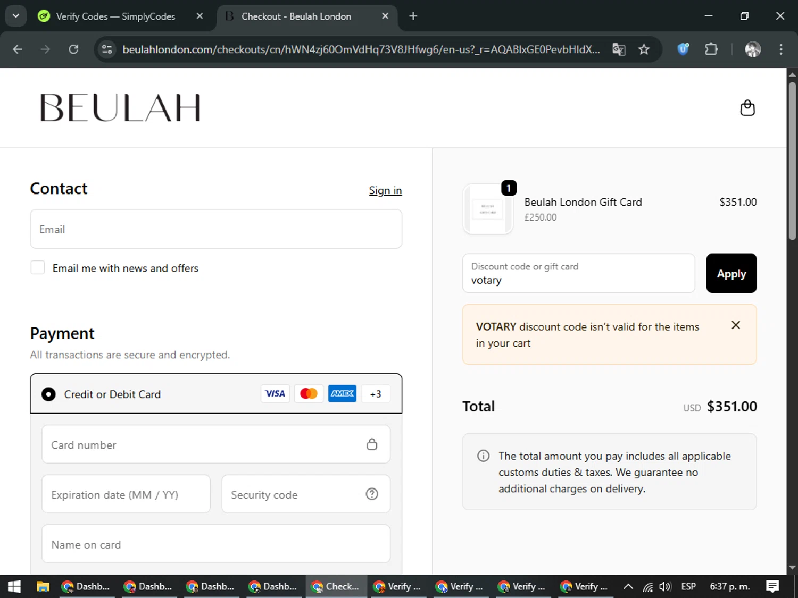Focus the Expiration date field
798x598 pixels.
coord(126,494)
